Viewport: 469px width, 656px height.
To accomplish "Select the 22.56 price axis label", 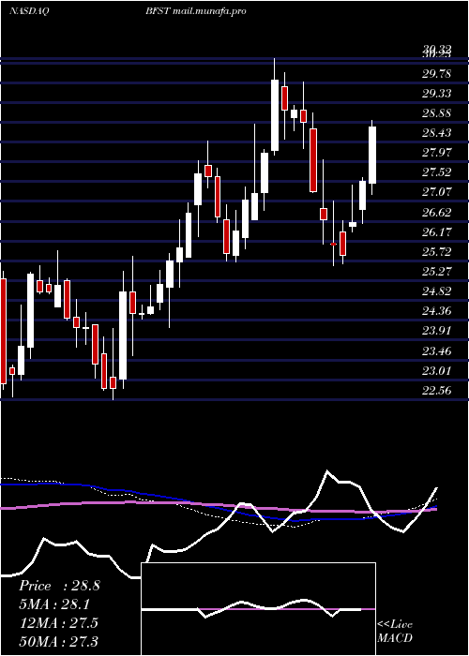I will pyautogui.click(x=437, y=391).
